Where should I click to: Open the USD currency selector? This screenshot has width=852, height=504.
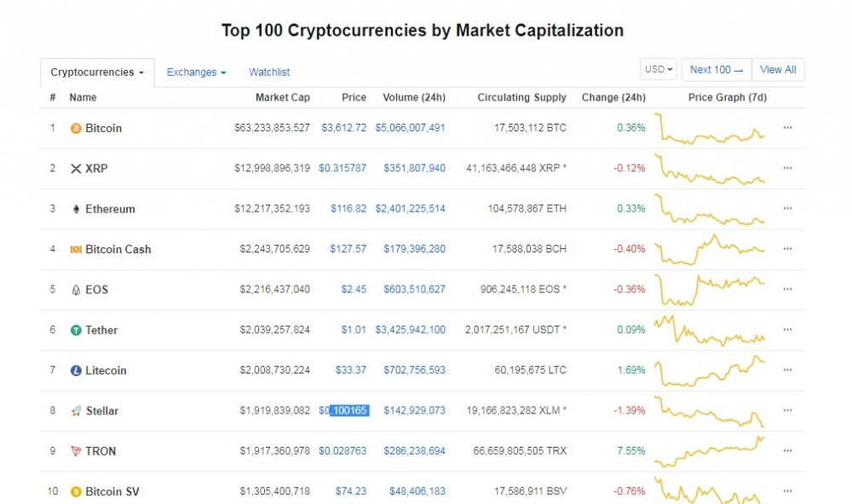(659, 70)
